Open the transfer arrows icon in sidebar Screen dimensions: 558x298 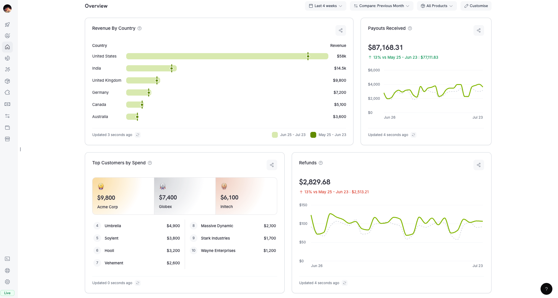pyautogui.click(x=7, y=116)
